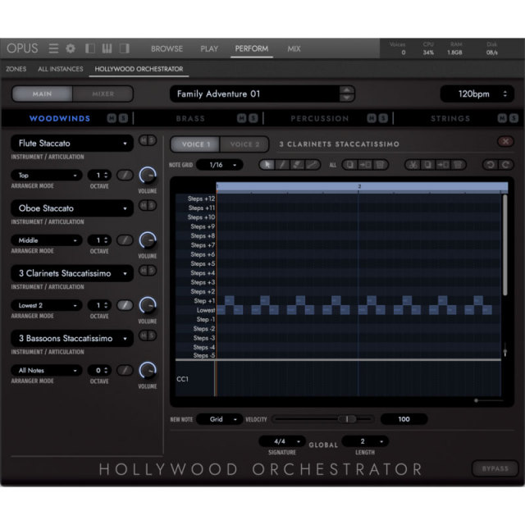Image resolution: width=525 pixels, height=525 pixels.
Task: Click the BYPASS button
Action: coord(495,468)
